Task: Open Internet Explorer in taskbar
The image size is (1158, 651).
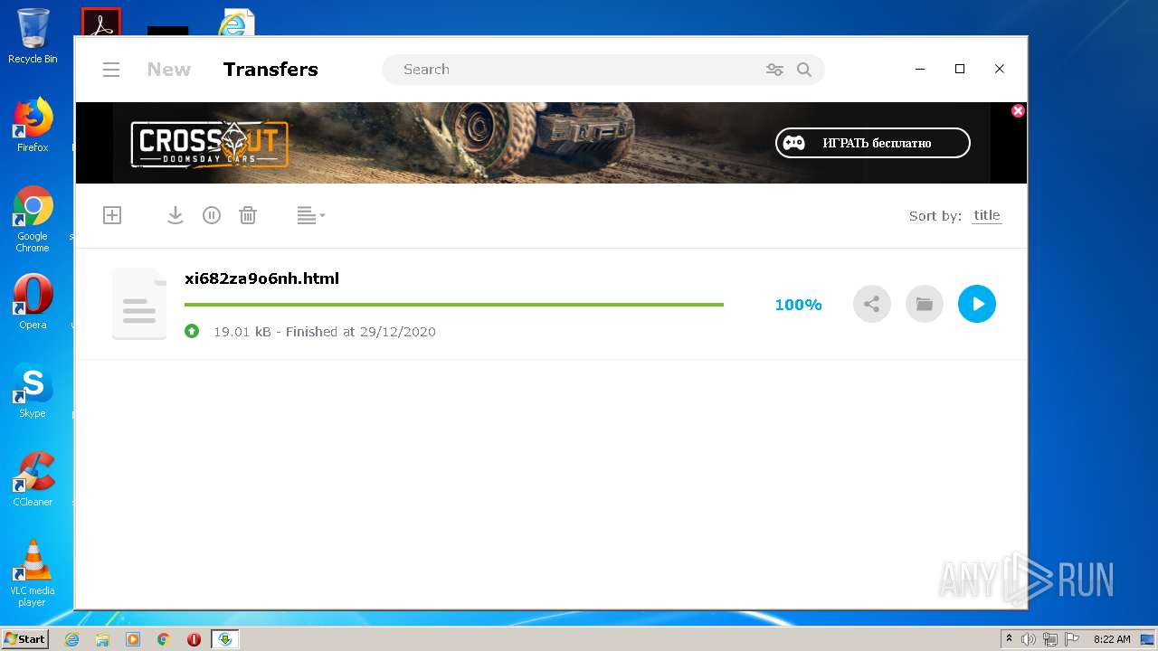Action: coord(71,639)
